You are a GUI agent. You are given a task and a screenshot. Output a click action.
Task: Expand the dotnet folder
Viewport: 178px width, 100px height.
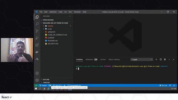57,26
